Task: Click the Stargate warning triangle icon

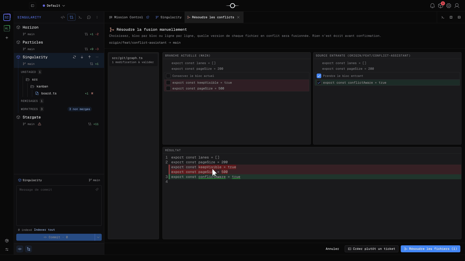Action: pos(40,124)
